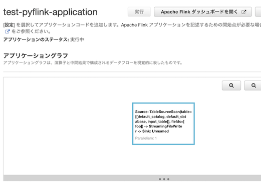Screen dimensions: 261x185
Task: Click the Parallelism: 1 label
Action: tap(146, 138)
